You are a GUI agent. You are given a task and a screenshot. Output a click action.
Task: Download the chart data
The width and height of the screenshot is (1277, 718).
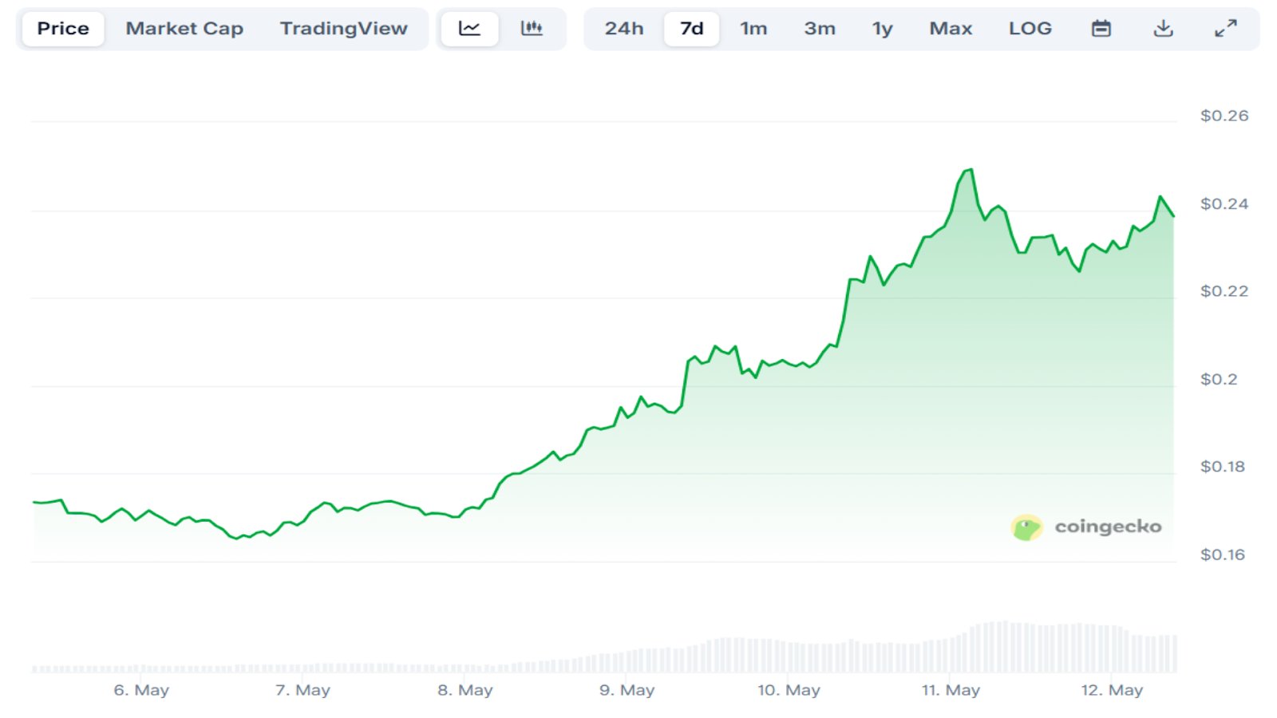click(x=1164, y=29)
